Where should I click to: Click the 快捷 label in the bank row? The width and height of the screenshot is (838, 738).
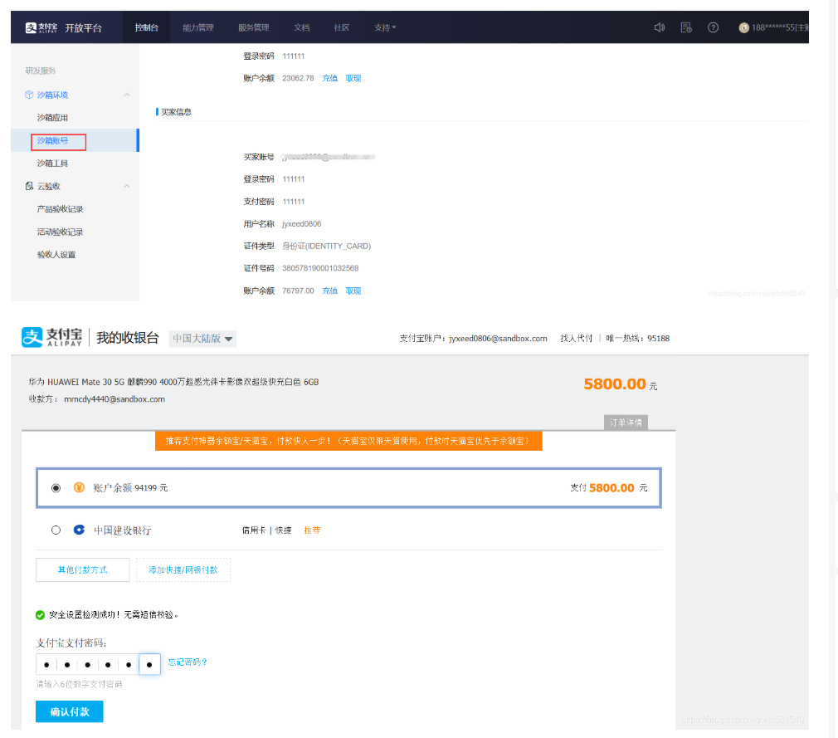pyautogui.click(x=283, y=530)
